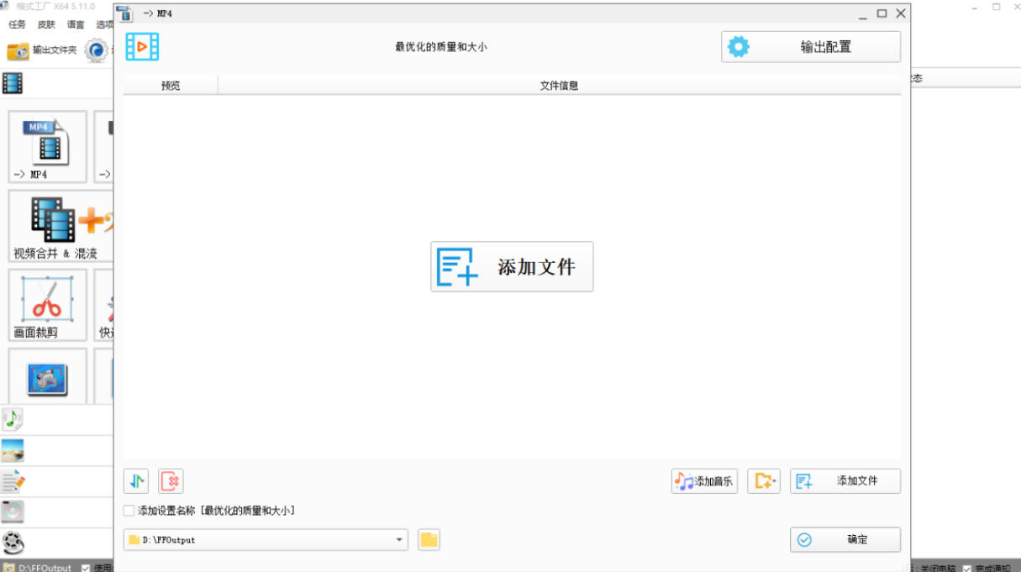1021x572 pixels.
Task: Click the red remove file icon
Action: point(171,481)
